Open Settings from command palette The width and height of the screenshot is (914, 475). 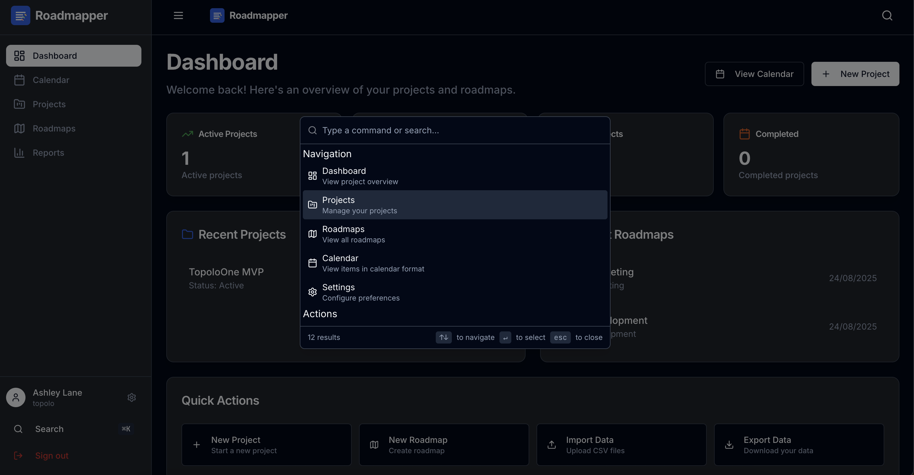(455, 292)
